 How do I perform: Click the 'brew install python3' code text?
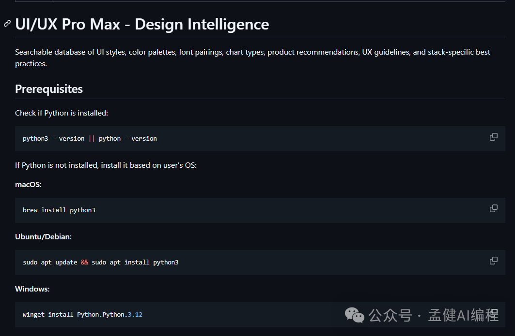tap(59, 210)
